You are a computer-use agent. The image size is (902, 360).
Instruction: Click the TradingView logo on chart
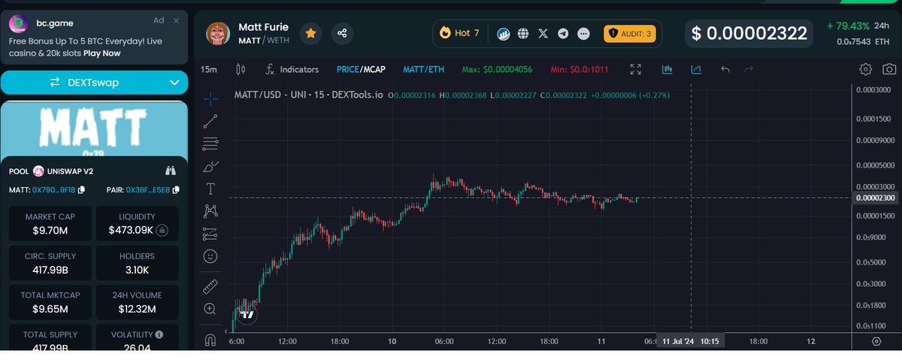pyautogui.click(x=247, y=314)
